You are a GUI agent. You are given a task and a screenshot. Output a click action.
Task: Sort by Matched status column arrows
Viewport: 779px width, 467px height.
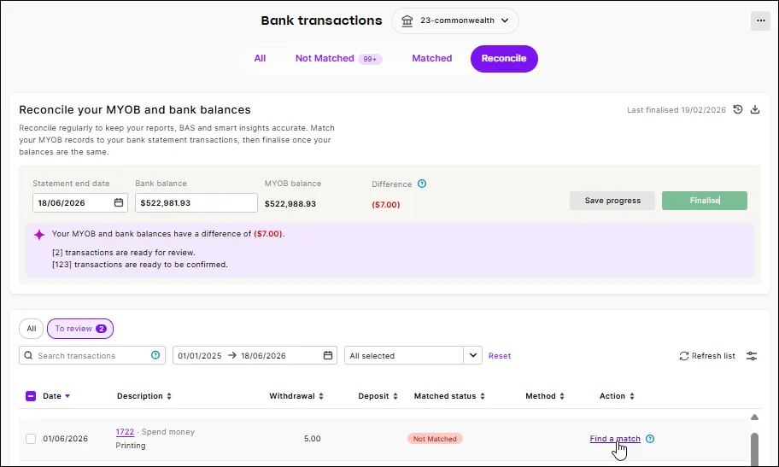coord(483,396)
